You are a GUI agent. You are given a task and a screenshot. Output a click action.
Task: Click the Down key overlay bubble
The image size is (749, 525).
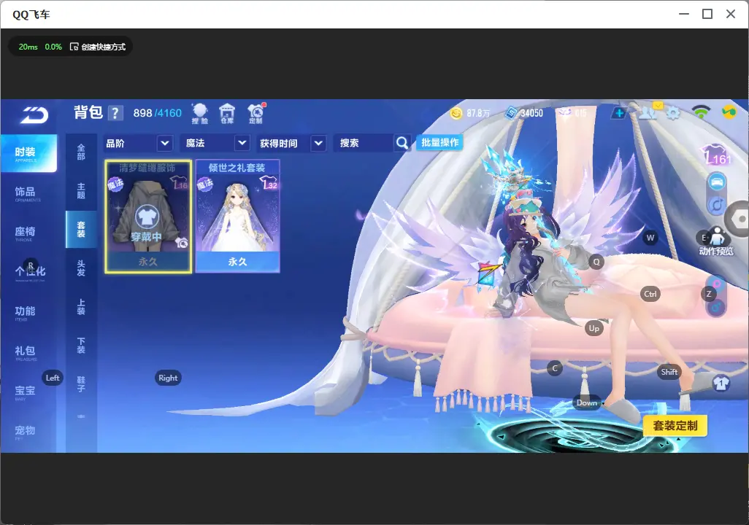(587, 402)
